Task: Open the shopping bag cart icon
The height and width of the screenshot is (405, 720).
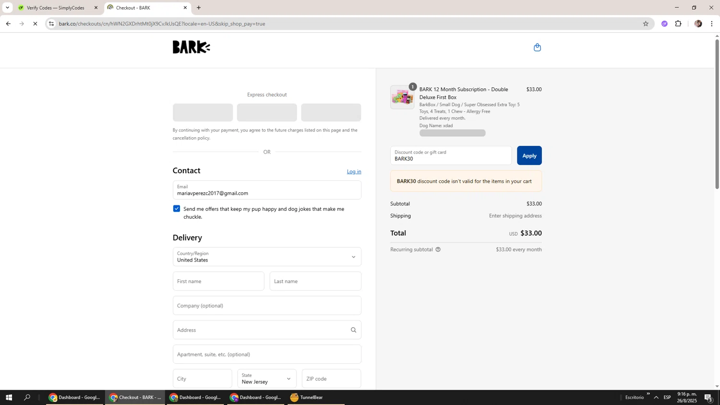Action: [537, 47]
